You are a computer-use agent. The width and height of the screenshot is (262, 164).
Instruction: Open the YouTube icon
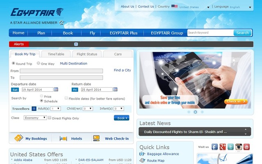[246, 147]
